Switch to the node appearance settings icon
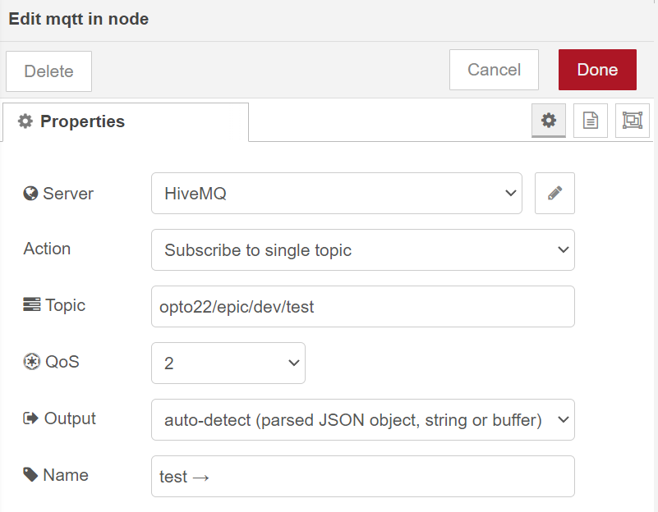This screenshot has width=658, height=512. (632, 120)
